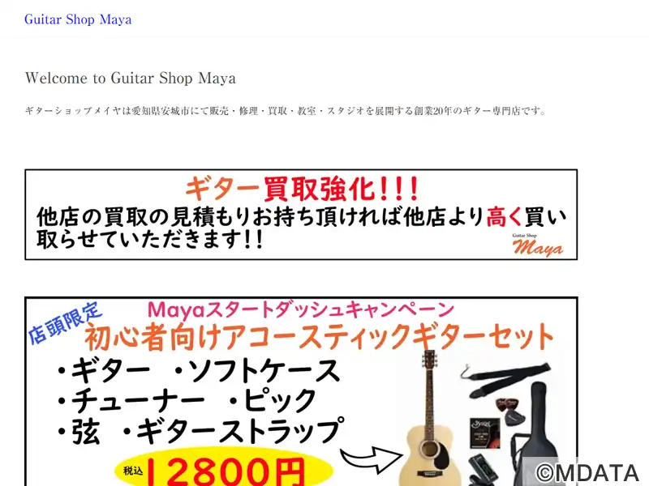Open the Guitar Shop Maya header link

(78, 19)
